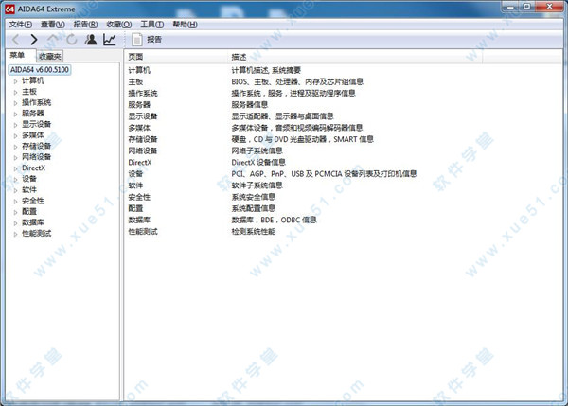
Task: Open the 查看(V) menu
Action: pos(53,25)
